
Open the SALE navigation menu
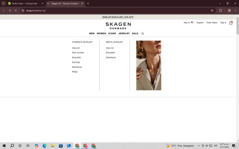coord(135,34)
